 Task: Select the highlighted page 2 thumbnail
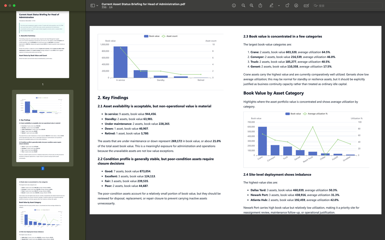[x=43, y=128]
